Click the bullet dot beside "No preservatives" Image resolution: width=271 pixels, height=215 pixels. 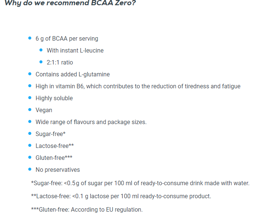point(30,170)
